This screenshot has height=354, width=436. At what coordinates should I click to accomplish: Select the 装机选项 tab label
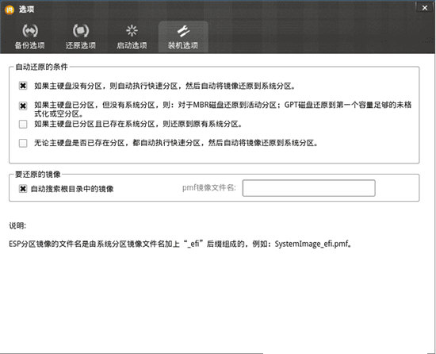[183, 45]
